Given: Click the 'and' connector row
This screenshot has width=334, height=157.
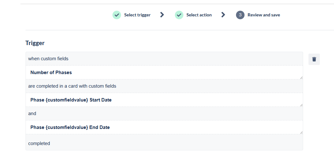Looking at the screenshot, I should [164, 113].
